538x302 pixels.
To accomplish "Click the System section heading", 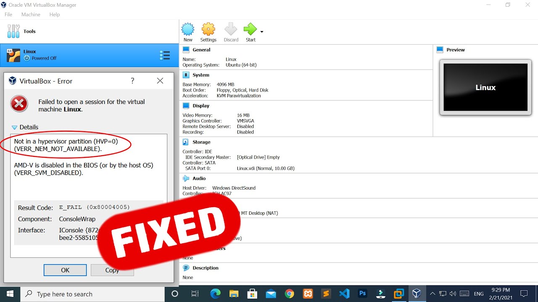I will click(201, 75).
